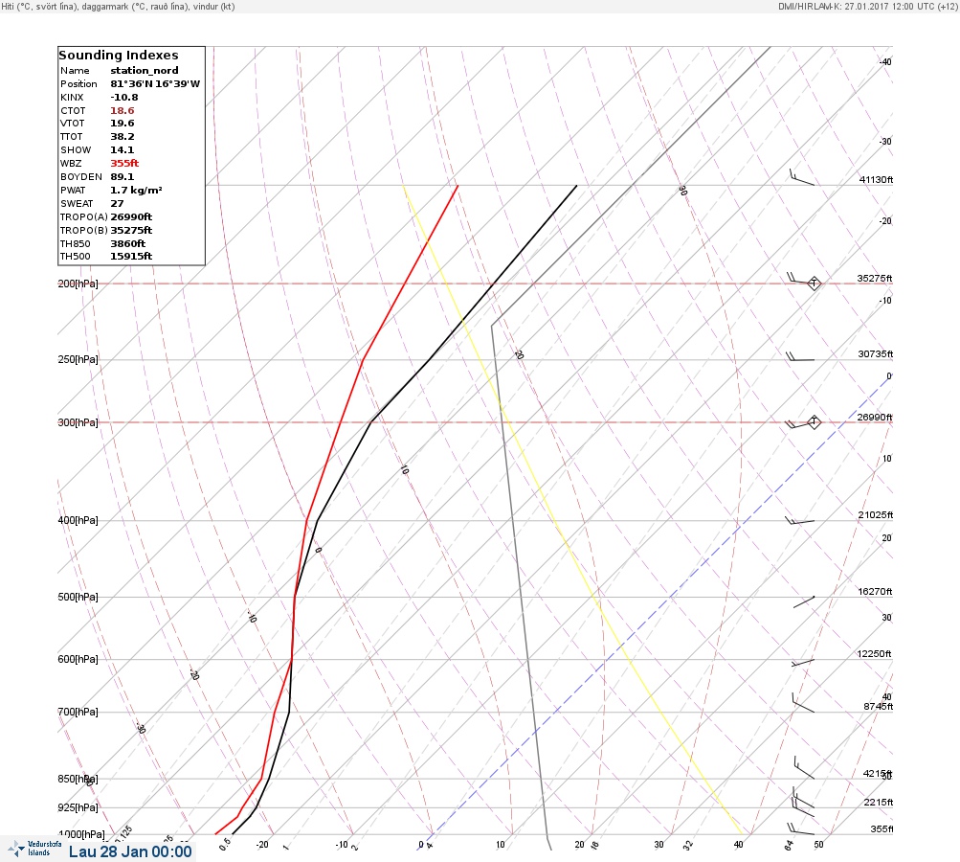
Task: Click the station name 'station_nord'
Action: (145, 71)
